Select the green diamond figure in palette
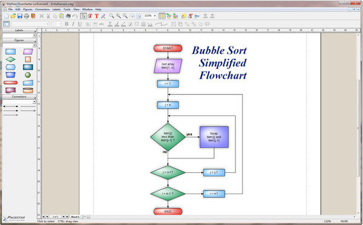The image size is (363, 225). pyautogui.click(x=10, y=59)
